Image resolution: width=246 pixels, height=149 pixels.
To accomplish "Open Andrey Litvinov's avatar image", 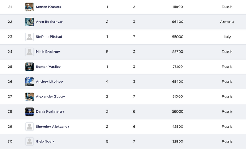I will tap(30, 82).
